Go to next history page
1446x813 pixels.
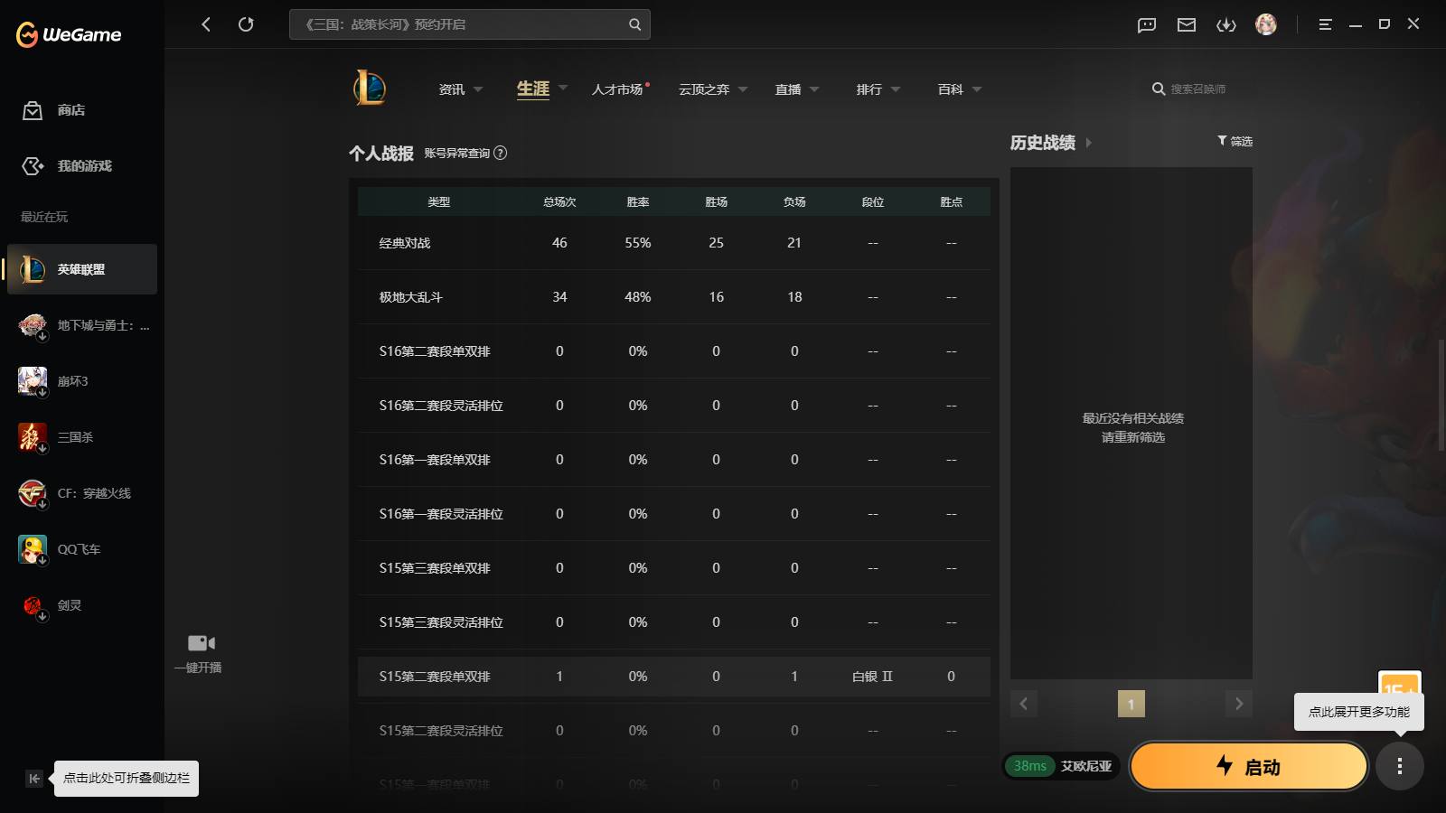(1239, 704)
